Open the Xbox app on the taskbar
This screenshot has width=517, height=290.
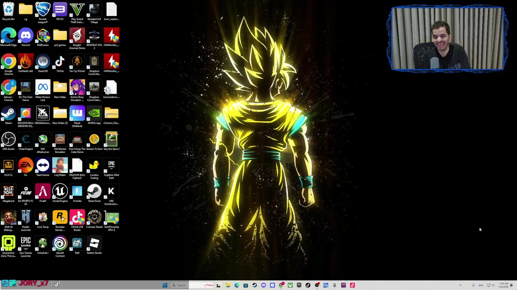pyautogui.click(x=290, y=285)
